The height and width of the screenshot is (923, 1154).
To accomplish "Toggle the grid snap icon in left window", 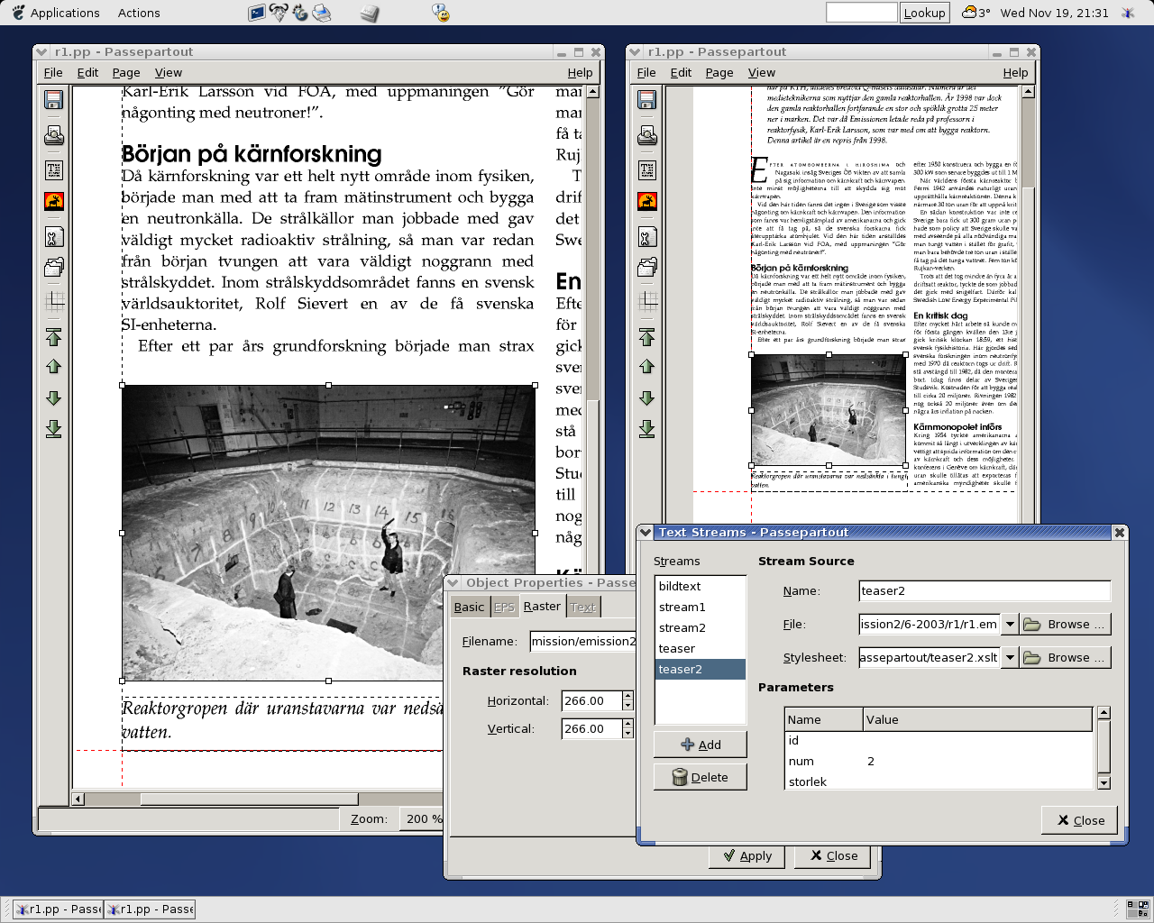I will (x=54, y=301).
